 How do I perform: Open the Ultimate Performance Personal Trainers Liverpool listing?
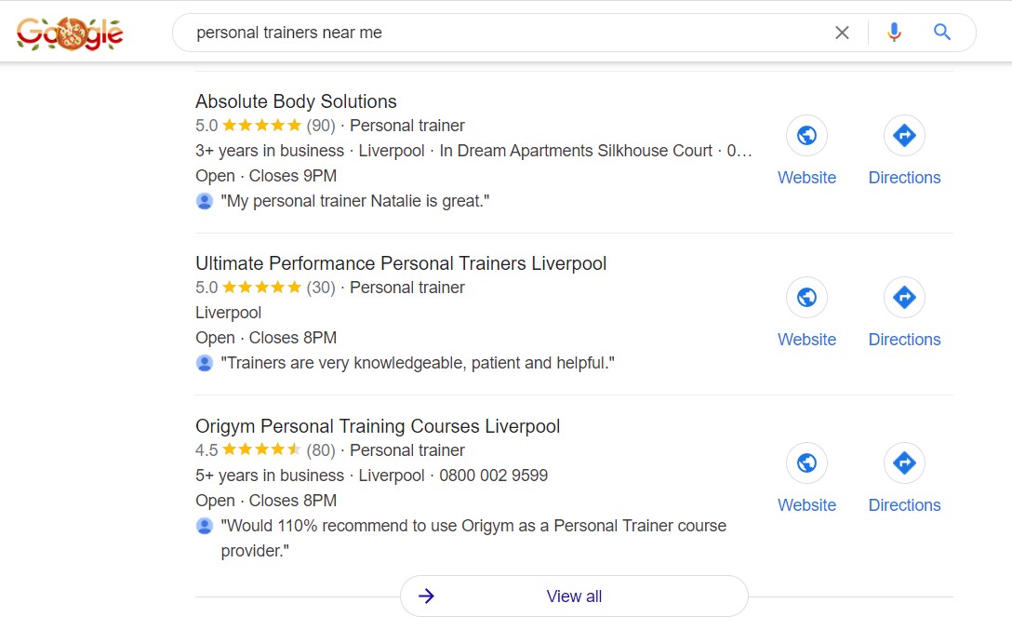pyautogui.click(x=400, y=263)
